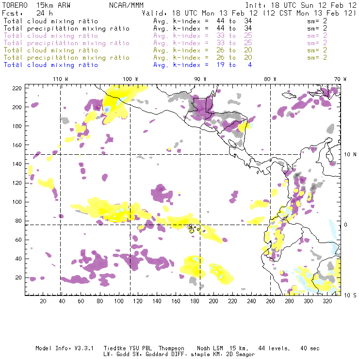Click '180' on the bottom horizontal axis
This screenshot has height=359, width=359.
coord(195,301)
